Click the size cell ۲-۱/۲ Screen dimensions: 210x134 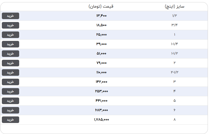point(175,72)
